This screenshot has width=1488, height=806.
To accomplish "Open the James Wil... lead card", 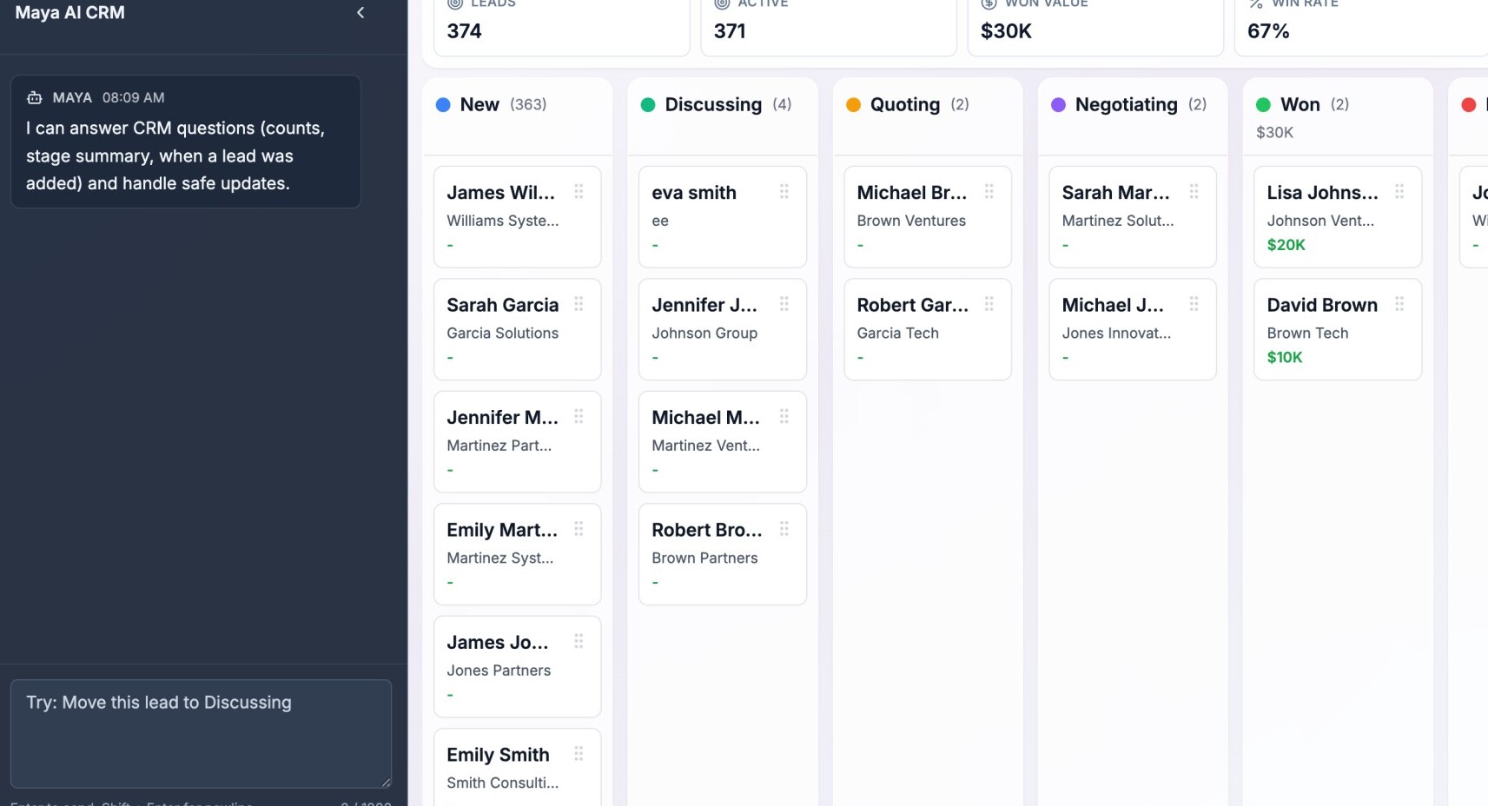I will (x=518, y=217).
